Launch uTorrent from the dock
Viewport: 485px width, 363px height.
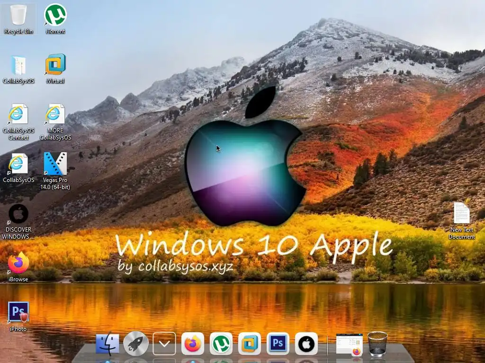[221, 344]
